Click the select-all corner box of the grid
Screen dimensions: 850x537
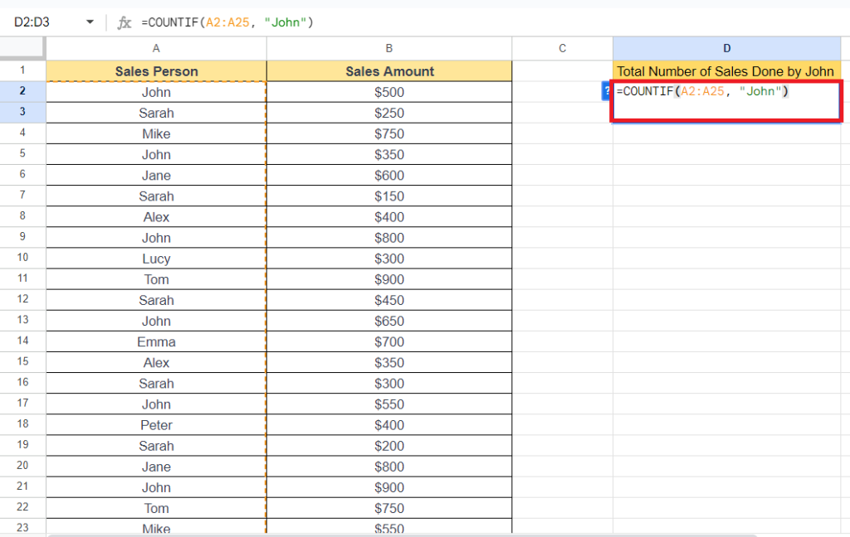[22, 48]
